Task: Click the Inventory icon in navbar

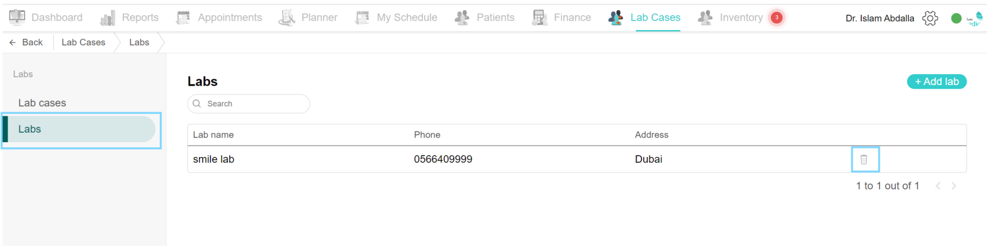Action: (705, 18)
